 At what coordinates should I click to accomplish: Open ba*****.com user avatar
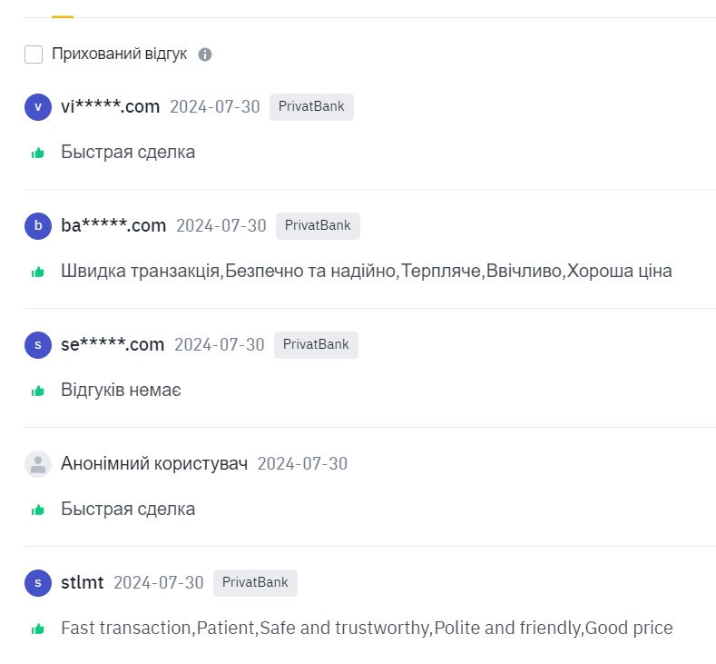(38, 226)
